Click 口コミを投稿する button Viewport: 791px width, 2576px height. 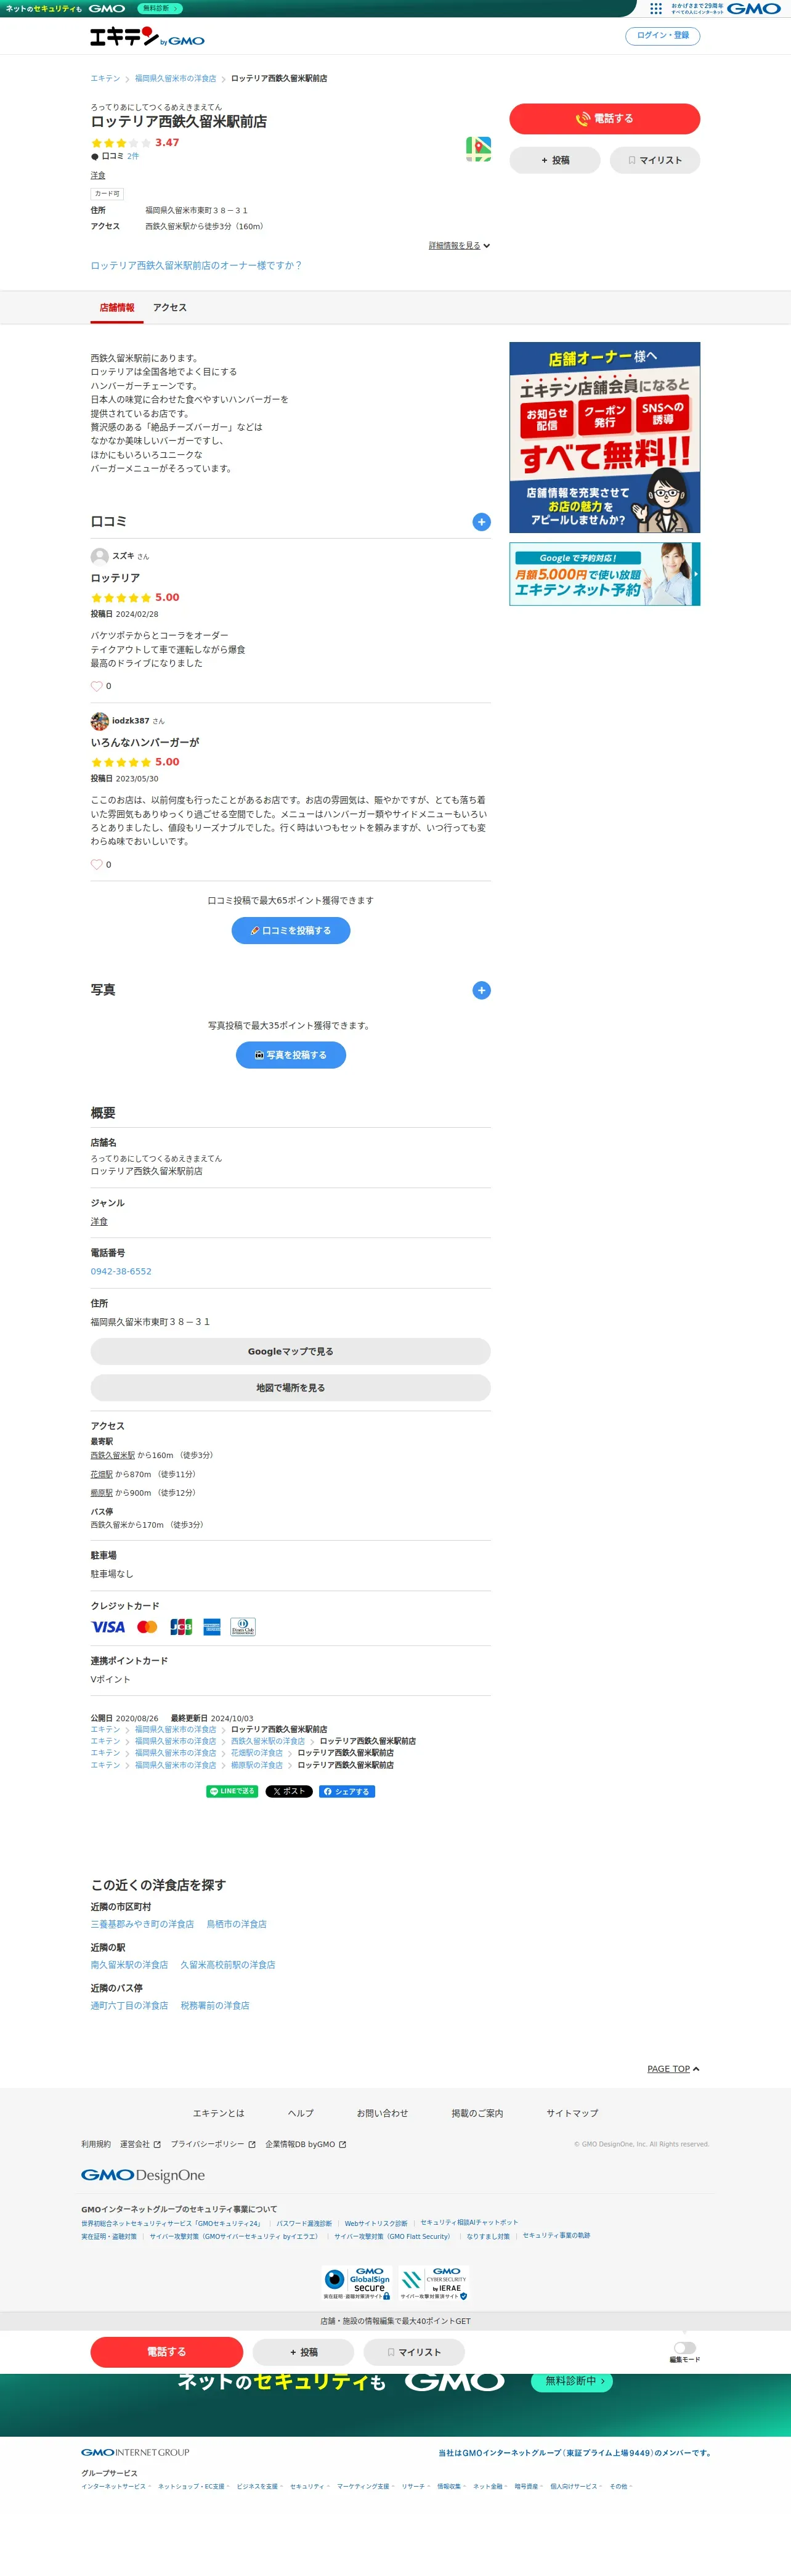pos(291,931)
